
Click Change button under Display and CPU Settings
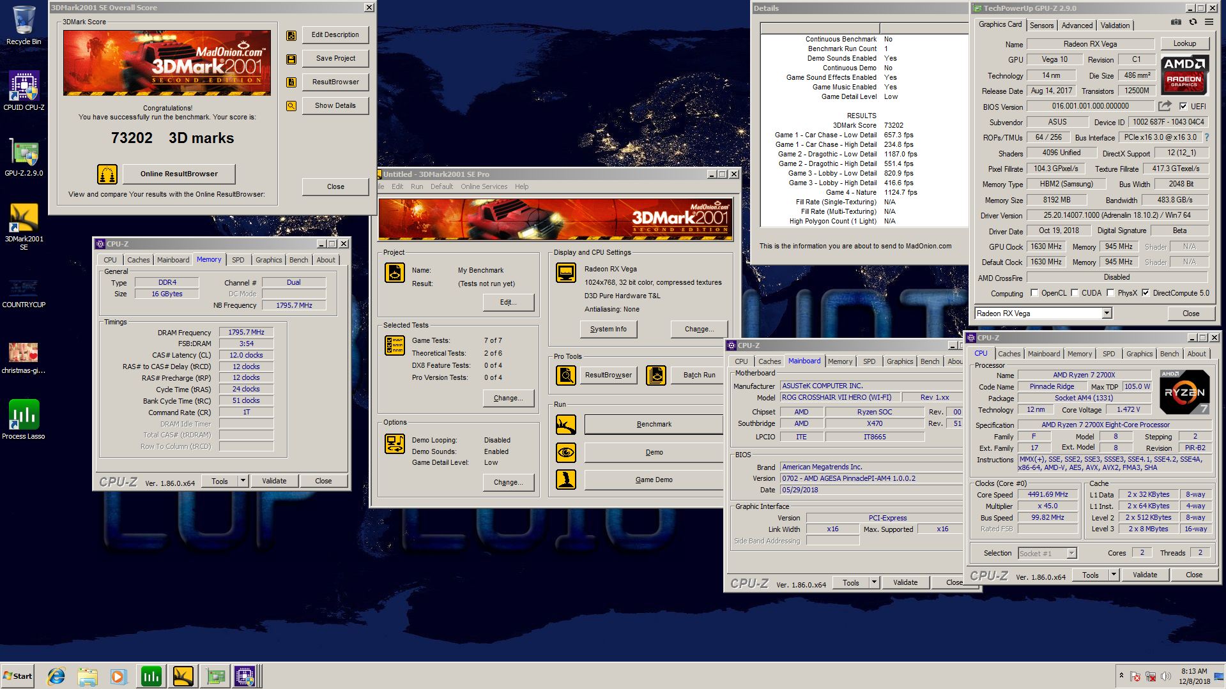pos(699,329)
